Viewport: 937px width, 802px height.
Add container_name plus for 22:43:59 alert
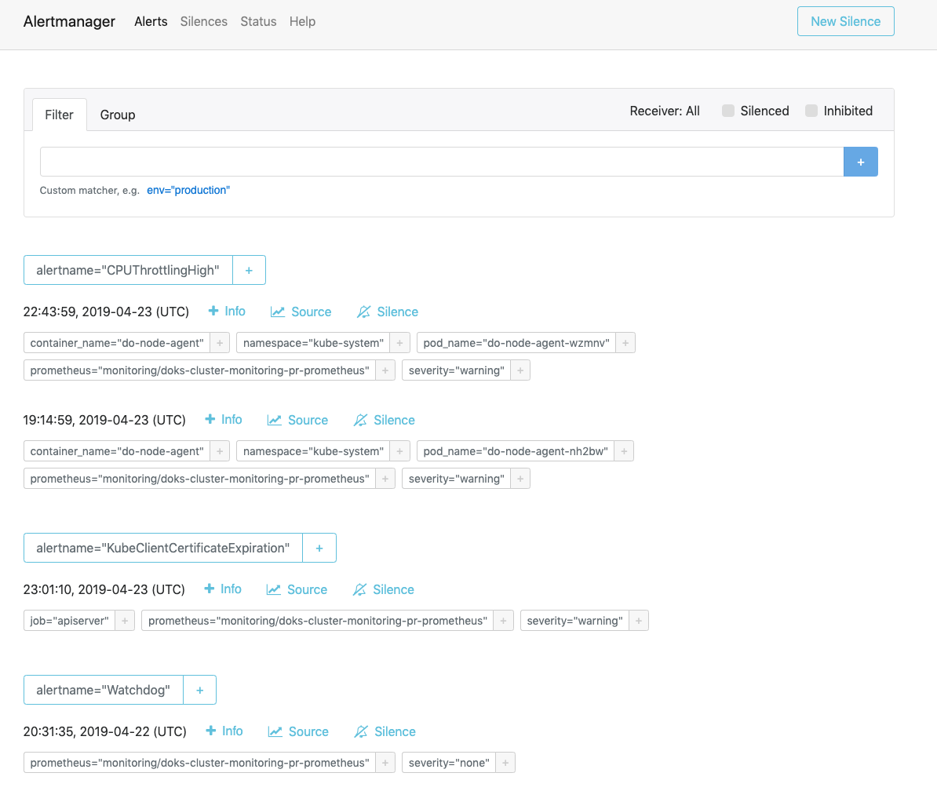[x=220, y=343]
